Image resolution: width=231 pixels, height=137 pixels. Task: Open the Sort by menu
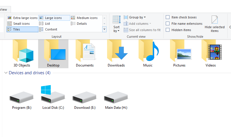117,24
